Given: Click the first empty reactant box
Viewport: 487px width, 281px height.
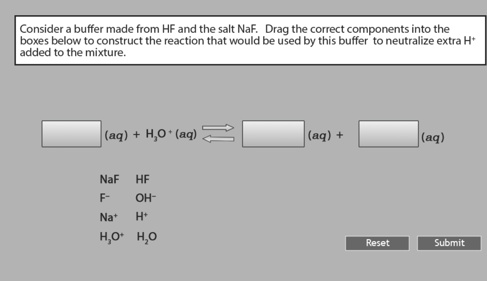Looking at the screenshot, I should coord(71,134).
